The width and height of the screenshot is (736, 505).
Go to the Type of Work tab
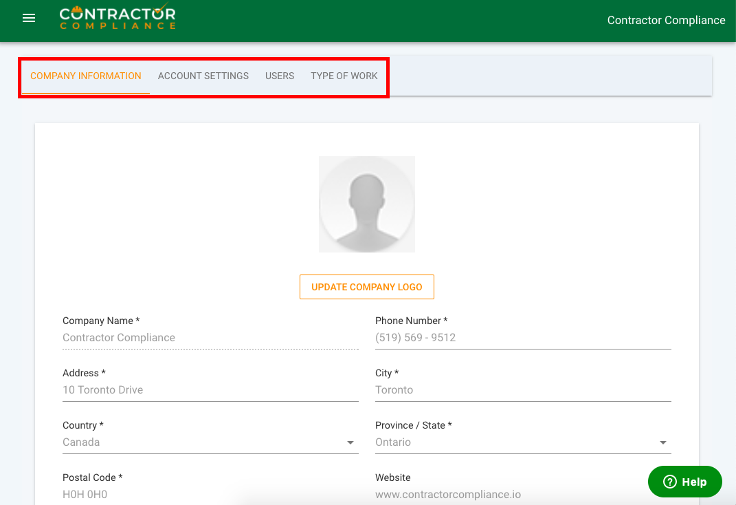coord(344,76)
